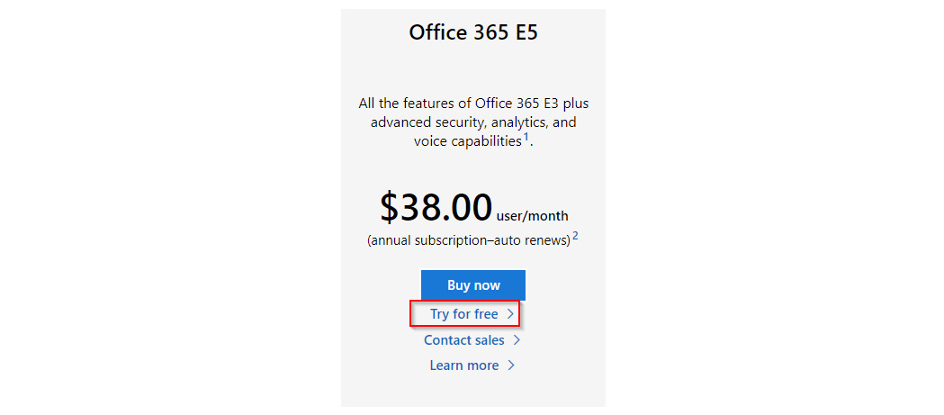Viewport: 944px width, 415px height.
Task: Click the voice capabilities text
Action: [467, 141]
